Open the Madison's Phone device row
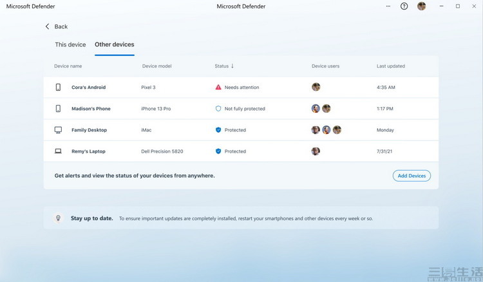483x282 pixels. [91, 109]
